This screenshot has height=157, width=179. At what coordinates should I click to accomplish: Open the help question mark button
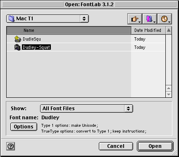click(11, 146)
